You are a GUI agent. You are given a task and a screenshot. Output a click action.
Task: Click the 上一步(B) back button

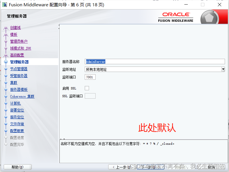[x=122, y=167]
